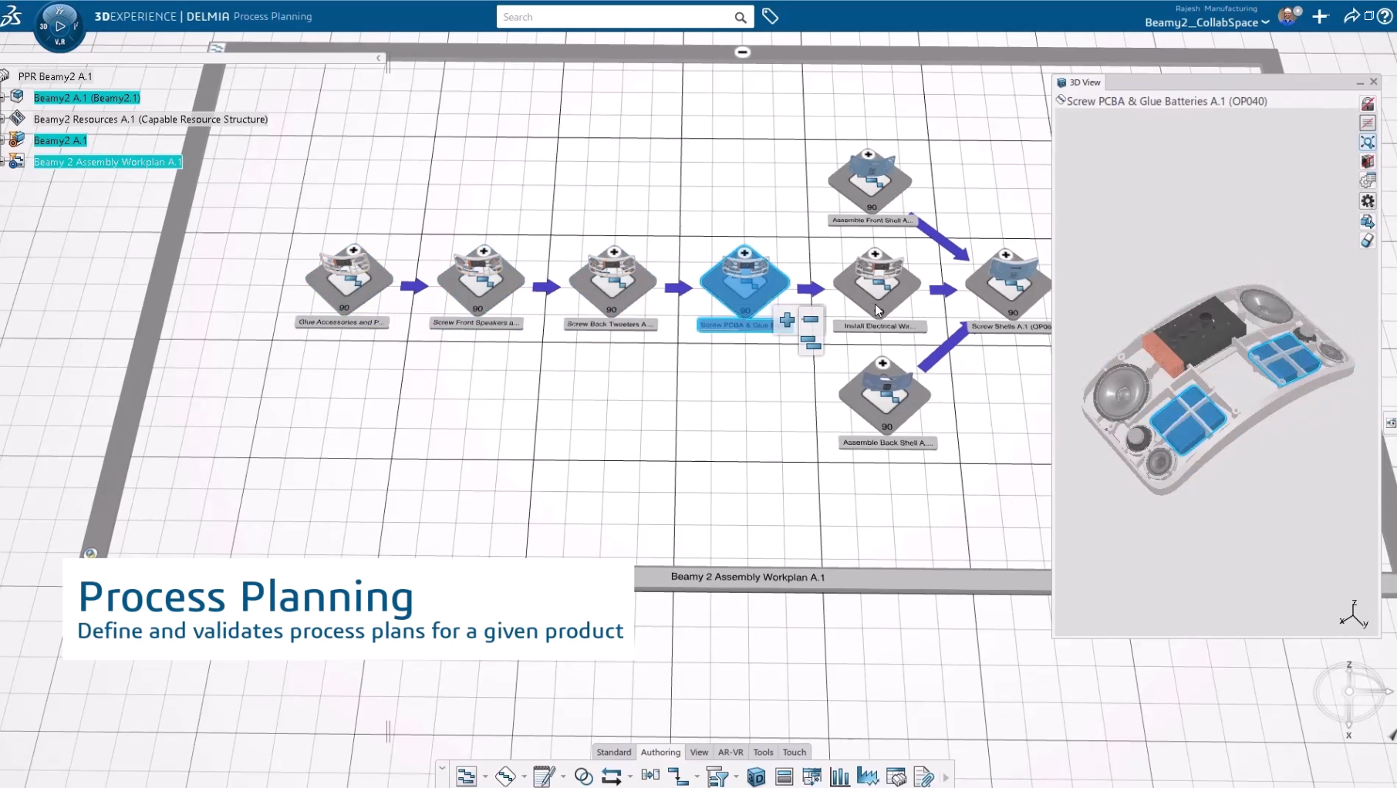Screen dimensions: 1397x788
Task: Open the Tools toolbar tab
Action: click(762, 752)
